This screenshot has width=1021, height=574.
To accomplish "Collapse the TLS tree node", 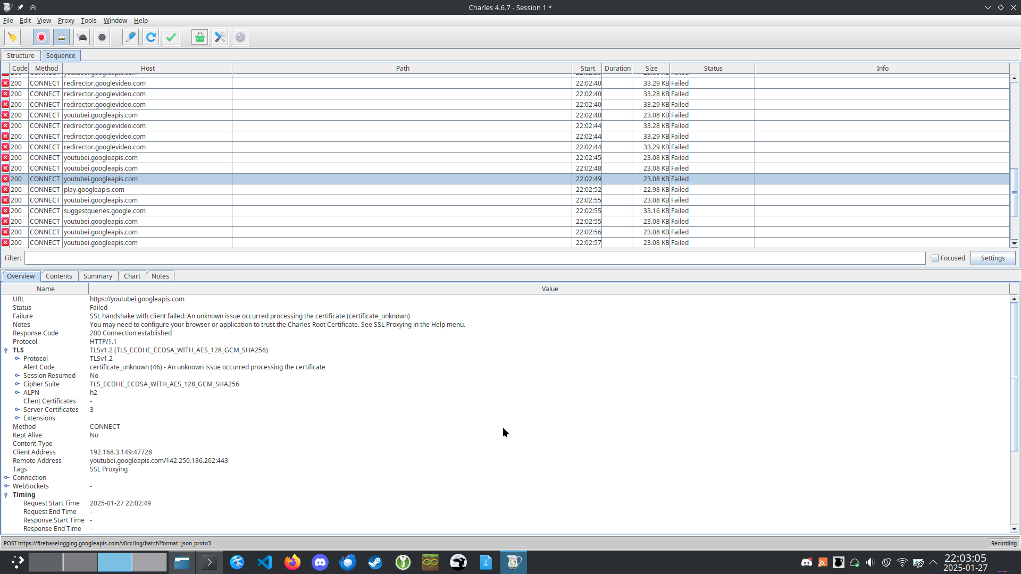I will (x=6, y=350).
